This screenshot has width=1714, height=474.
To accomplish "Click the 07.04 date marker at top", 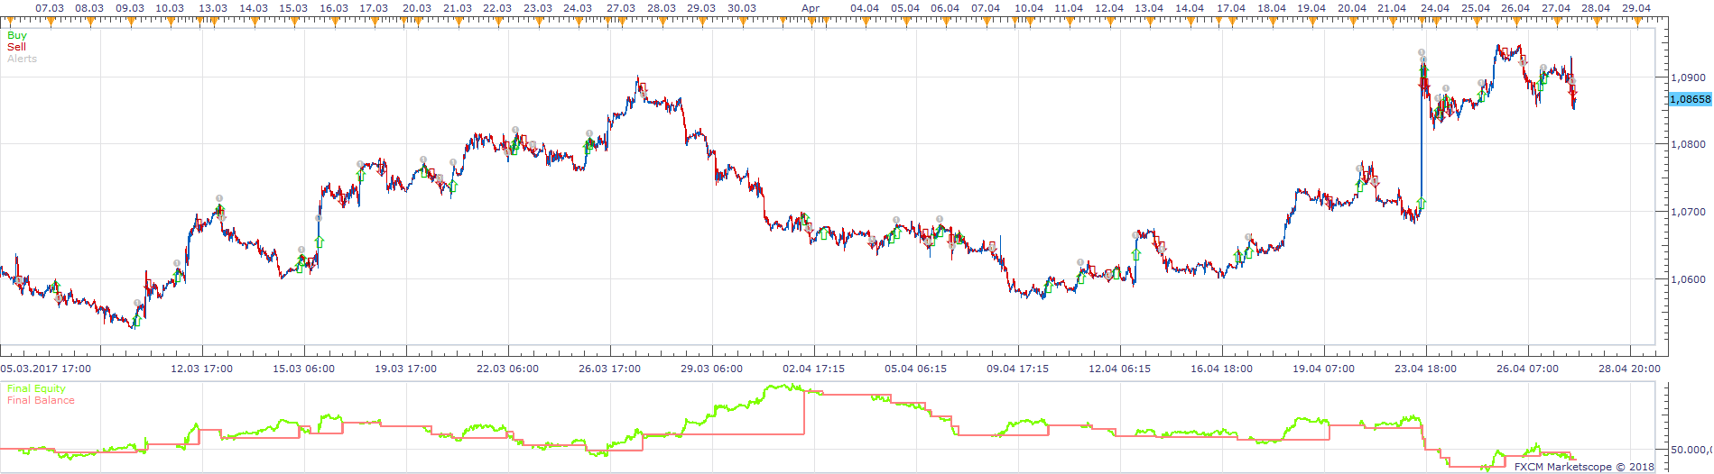I will click(986, 8).
